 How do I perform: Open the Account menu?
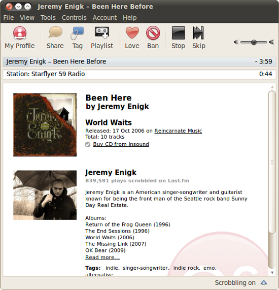[x=104, y=18]
